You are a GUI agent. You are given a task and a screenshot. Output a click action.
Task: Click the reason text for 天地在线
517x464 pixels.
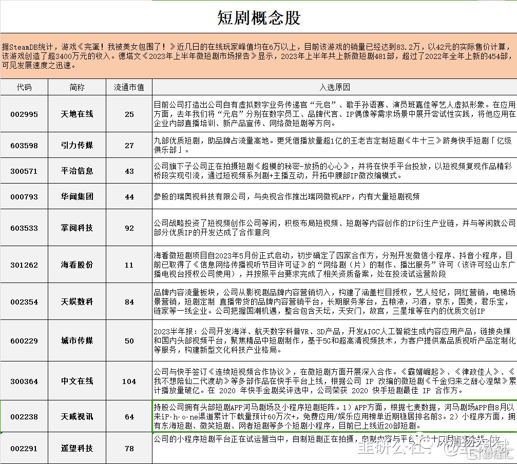[x=334, y=114]
